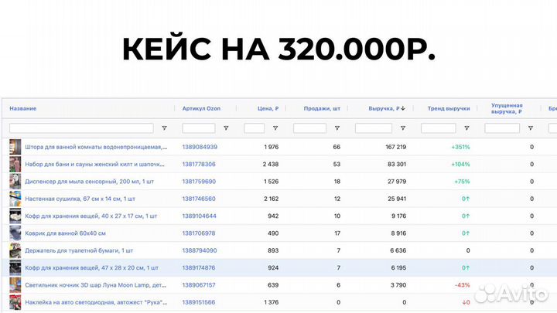Select revenue value 83 301

pos(397,165)
